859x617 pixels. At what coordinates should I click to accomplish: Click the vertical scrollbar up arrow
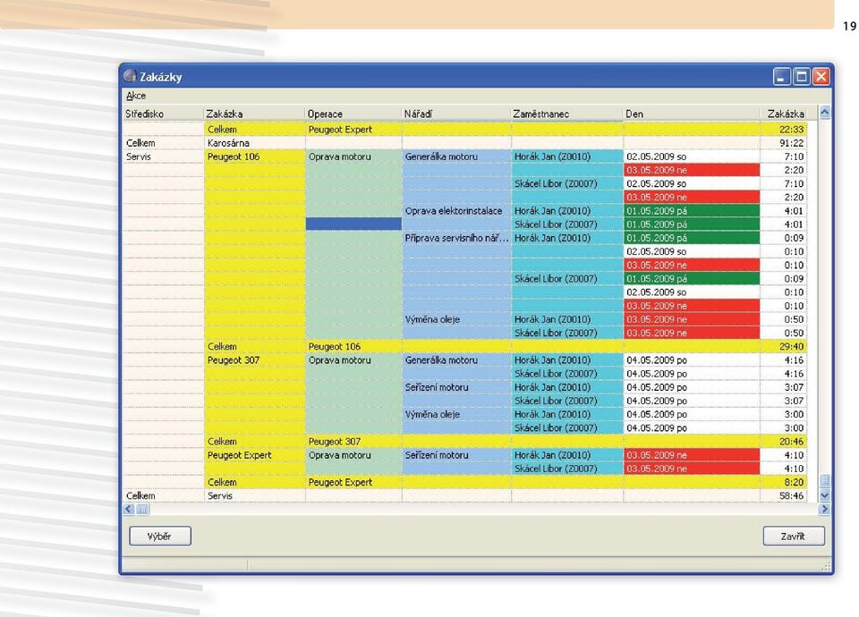tap(824, 113)
